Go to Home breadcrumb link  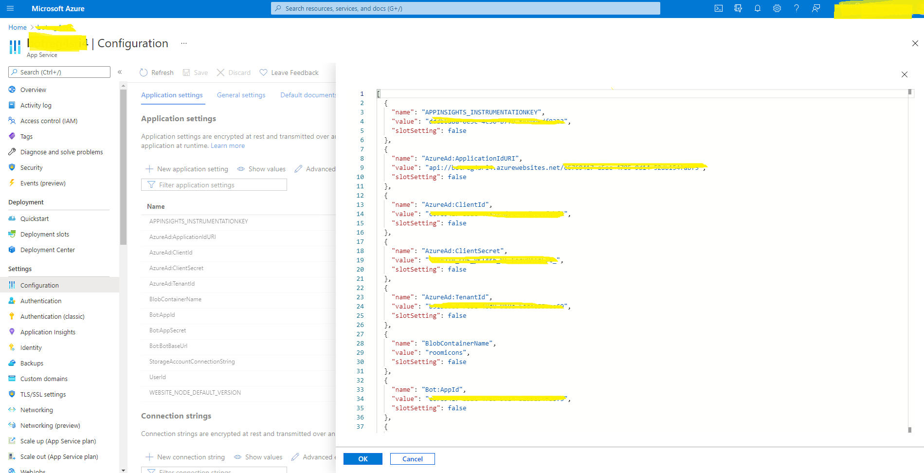coord(18,27)
